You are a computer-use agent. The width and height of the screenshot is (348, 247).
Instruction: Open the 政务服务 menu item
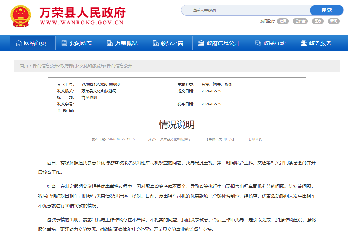318,43
